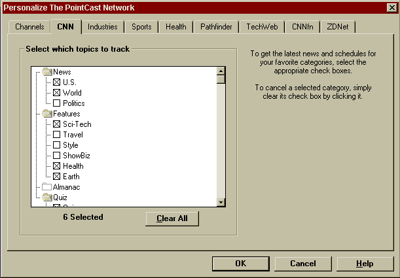Enable the ShowBiz checkbox
This screenshot has height=278, width=400.
56,156
